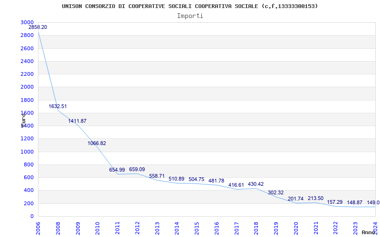Viewport: 380px width, 237px height.
Task: Click x-axis year label 2011
Action: [117, 228]
